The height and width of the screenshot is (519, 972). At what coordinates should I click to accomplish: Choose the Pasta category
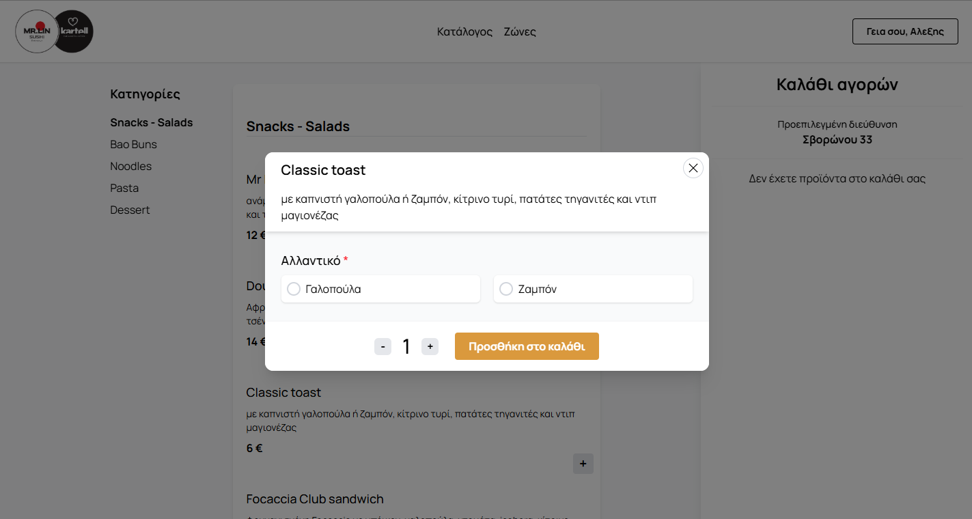coord(124,188)
